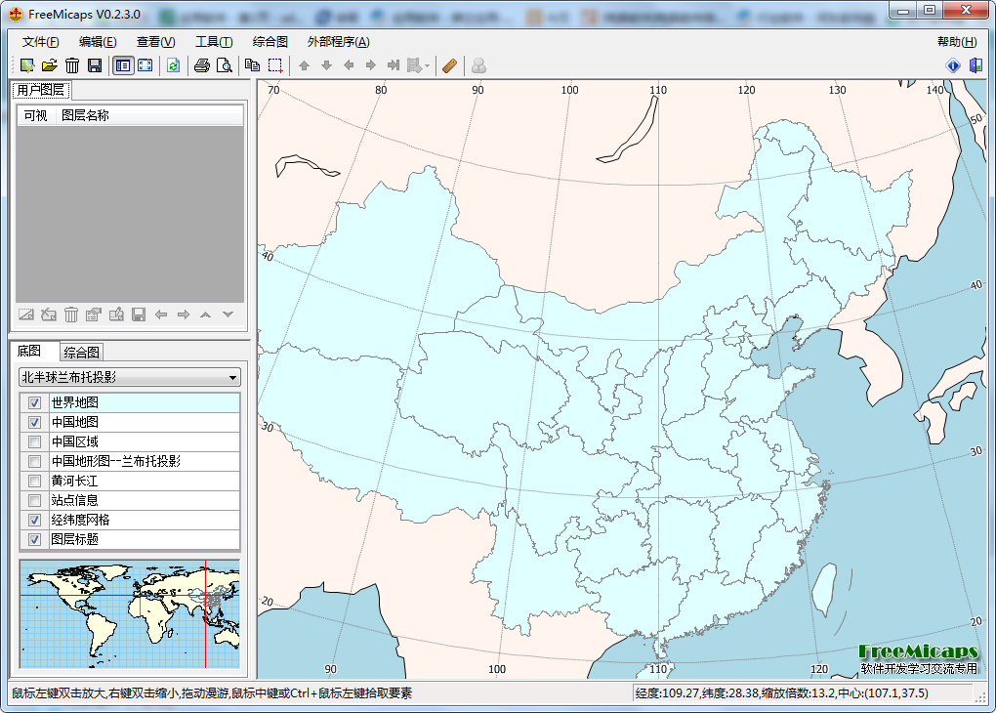The width and height of the screenshot is (996, 713).
Task: Disable the 经纬度网格 checkbox
Action: click(35, 520)
